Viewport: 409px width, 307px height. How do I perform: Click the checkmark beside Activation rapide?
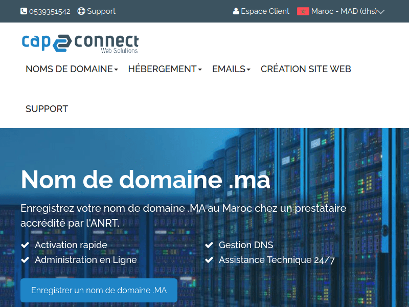click(25, 245)
